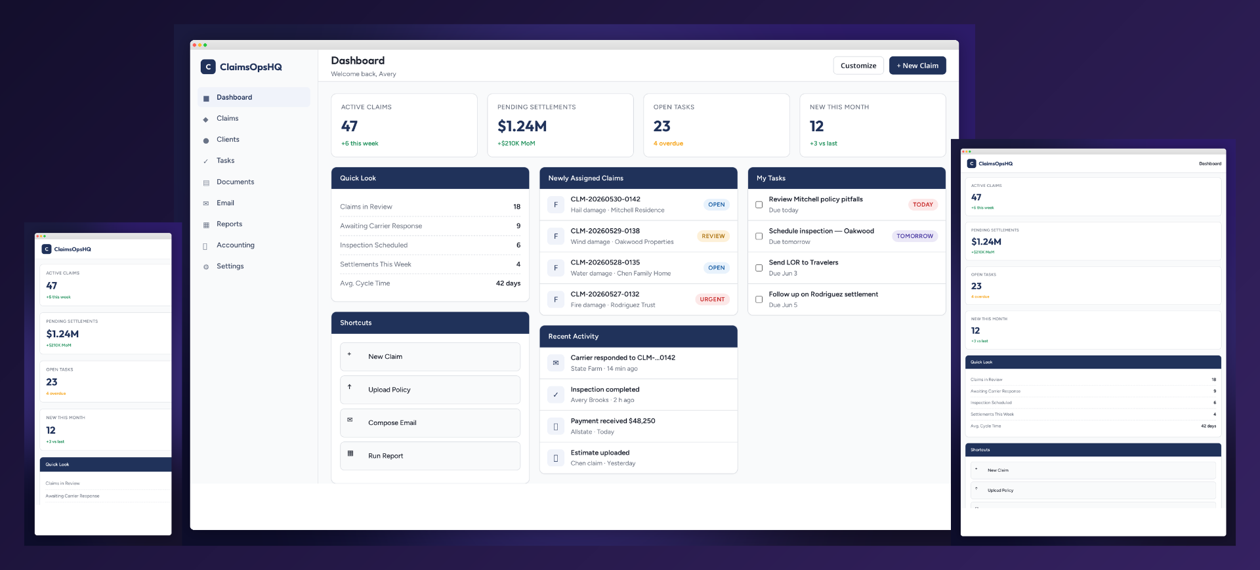
Task: Click the OPEN badge on CLM-20260530-0142
Action: [717, 205]
